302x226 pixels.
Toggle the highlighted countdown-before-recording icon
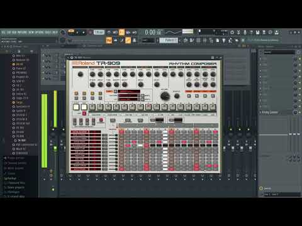[121, 33]
